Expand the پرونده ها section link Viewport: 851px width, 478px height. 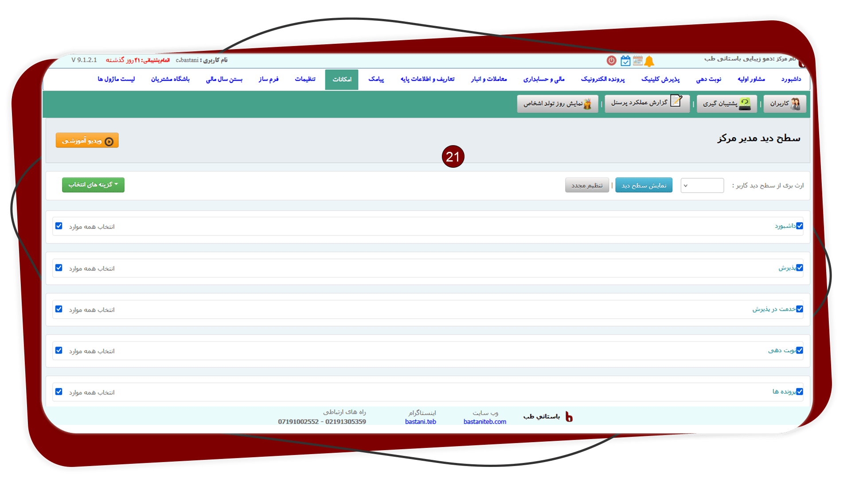784,392
